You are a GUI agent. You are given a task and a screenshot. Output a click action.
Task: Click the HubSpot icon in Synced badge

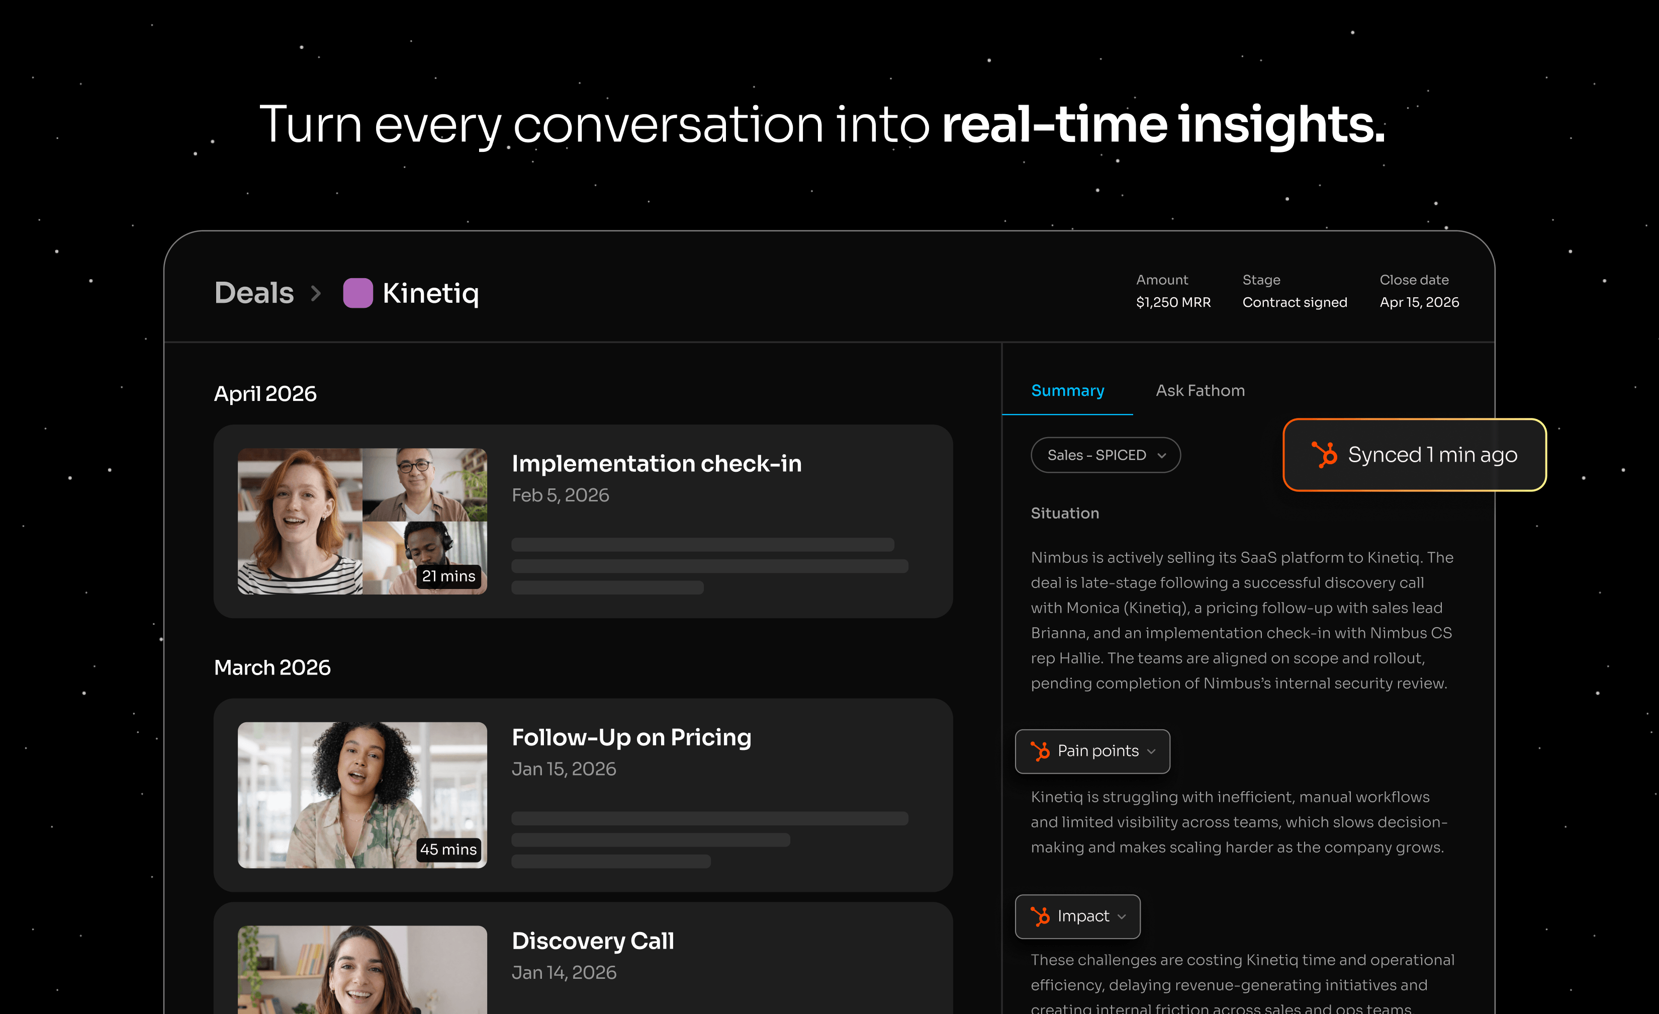pyautogui.click(x=1324, y=455)
